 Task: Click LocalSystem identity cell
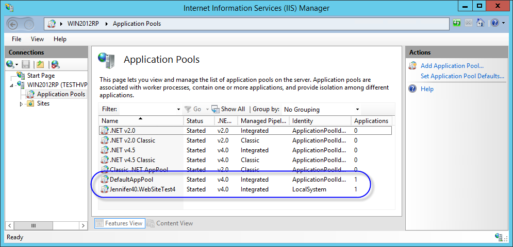point(309,189)
